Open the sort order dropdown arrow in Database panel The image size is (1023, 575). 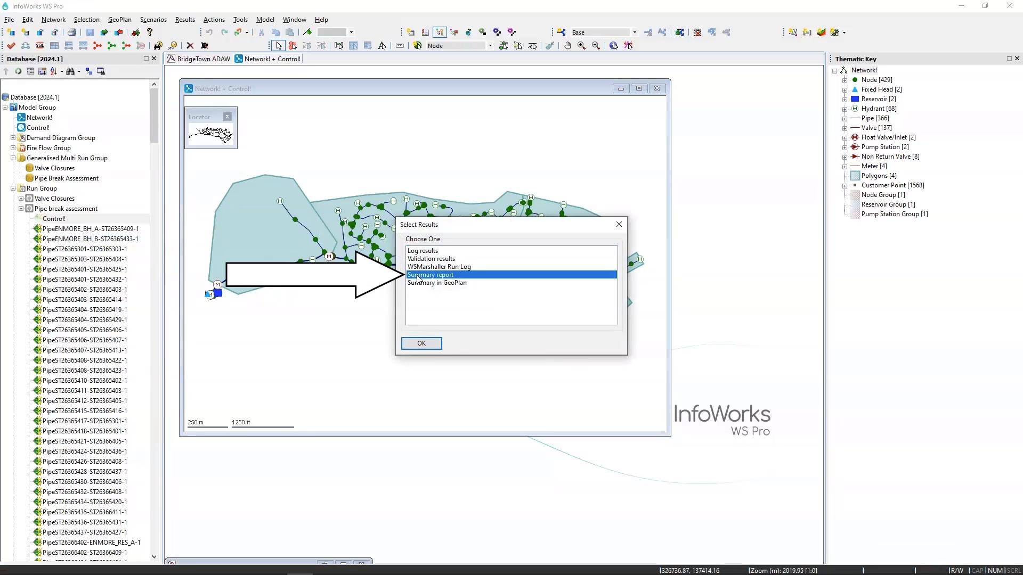click(62, 71)
